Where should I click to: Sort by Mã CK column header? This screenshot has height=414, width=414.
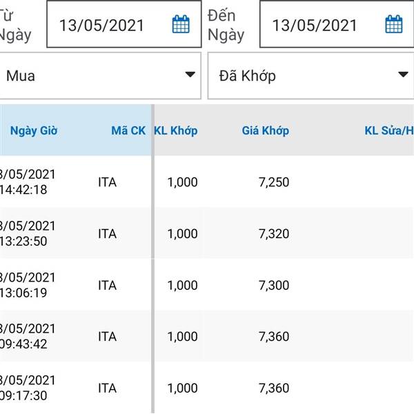(128, 130)
